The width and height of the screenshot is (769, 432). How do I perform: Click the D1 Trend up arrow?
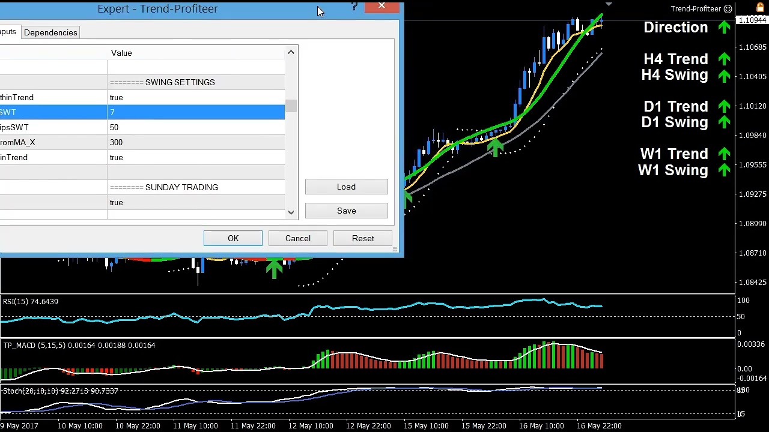click(x=724, y=106)
